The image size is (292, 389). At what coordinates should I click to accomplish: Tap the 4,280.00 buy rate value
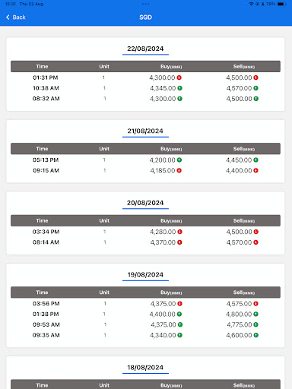[163, 232]
